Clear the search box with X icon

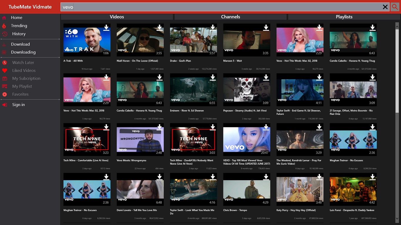[x=385, y=7]
